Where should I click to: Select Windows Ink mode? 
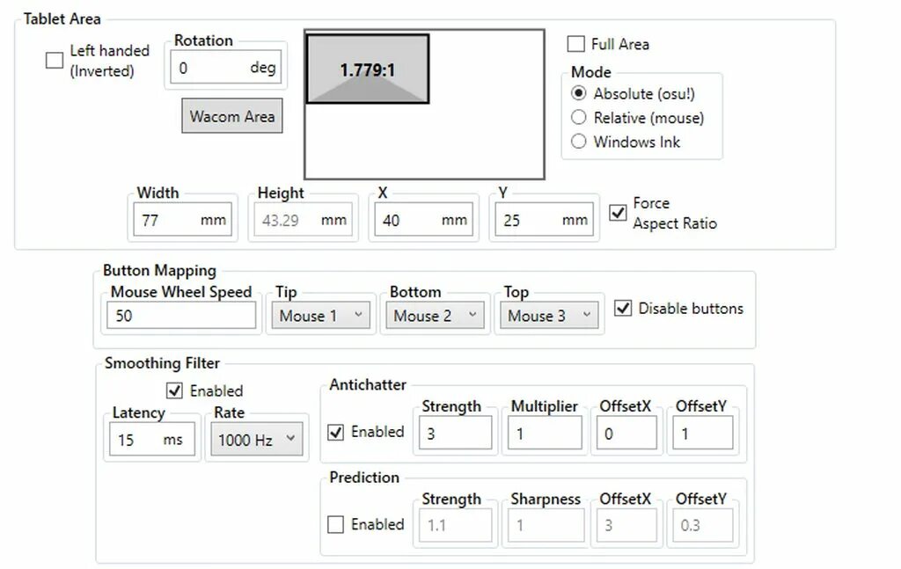[x=579, y=142]
